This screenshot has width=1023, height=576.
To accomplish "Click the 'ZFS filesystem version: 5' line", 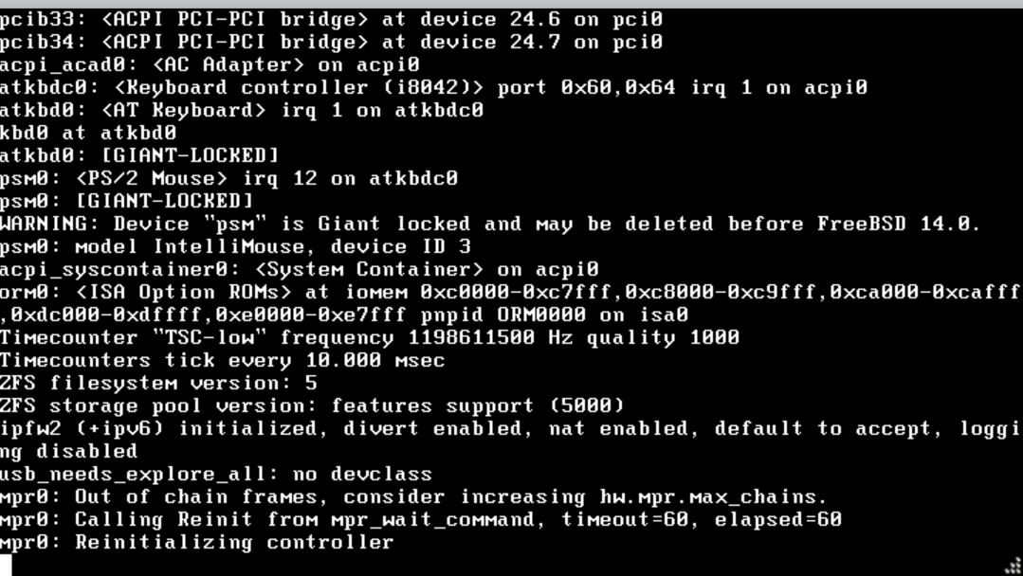I will [x=158, y=383].
